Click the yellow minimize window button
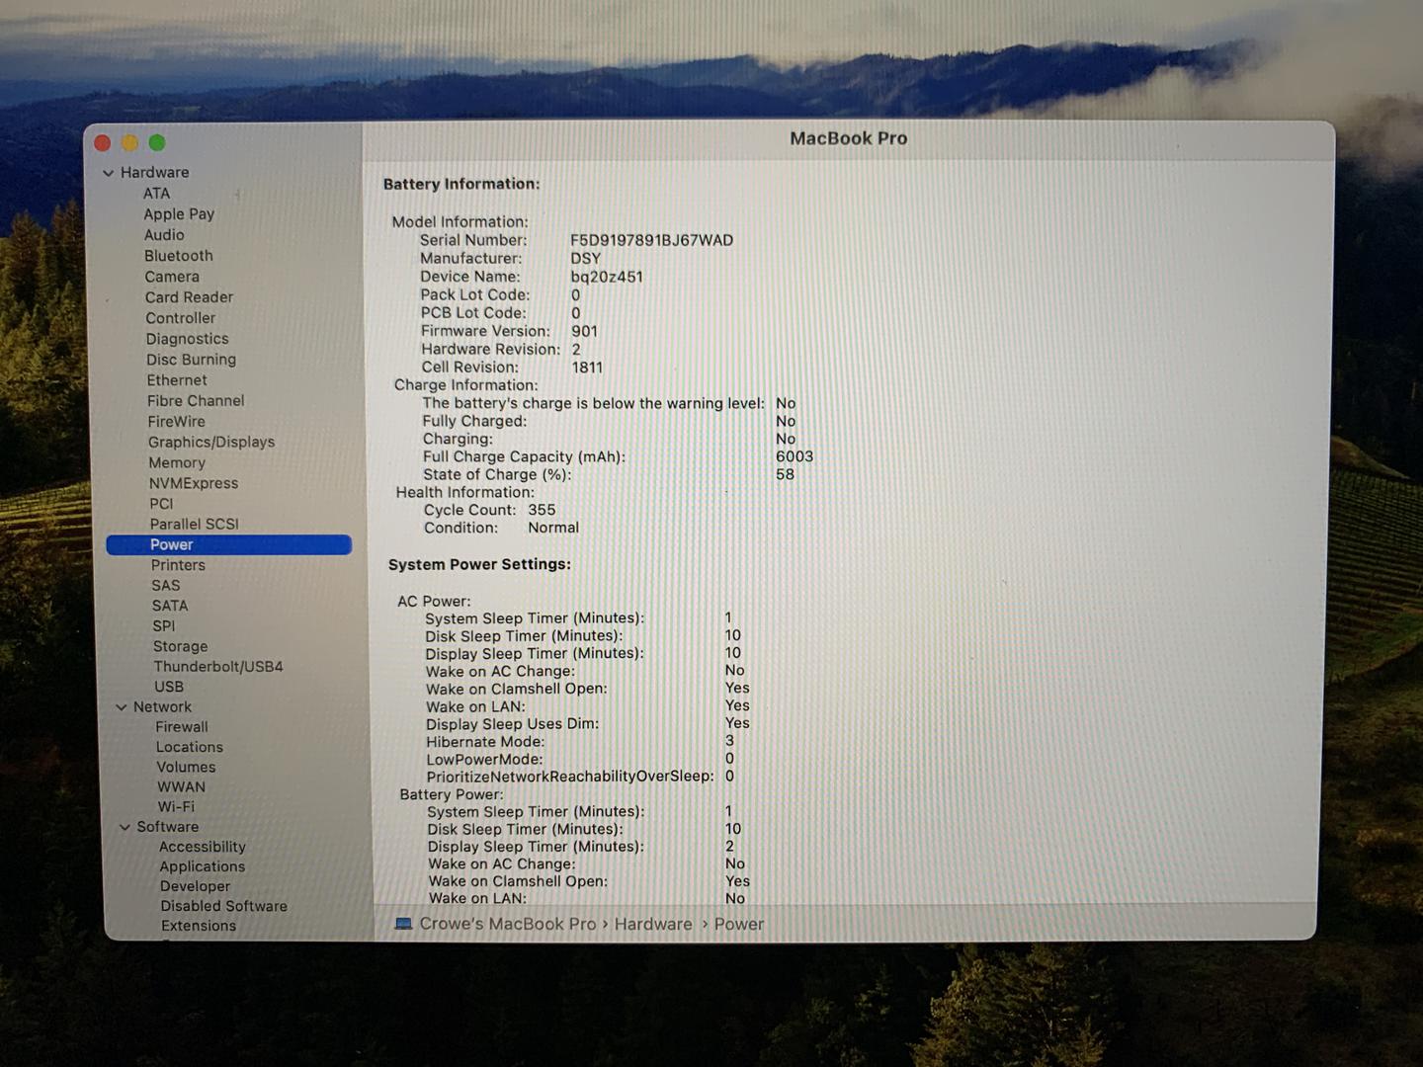The height and width of the screenshot is (1067, 1423). (x=129, y=143)
